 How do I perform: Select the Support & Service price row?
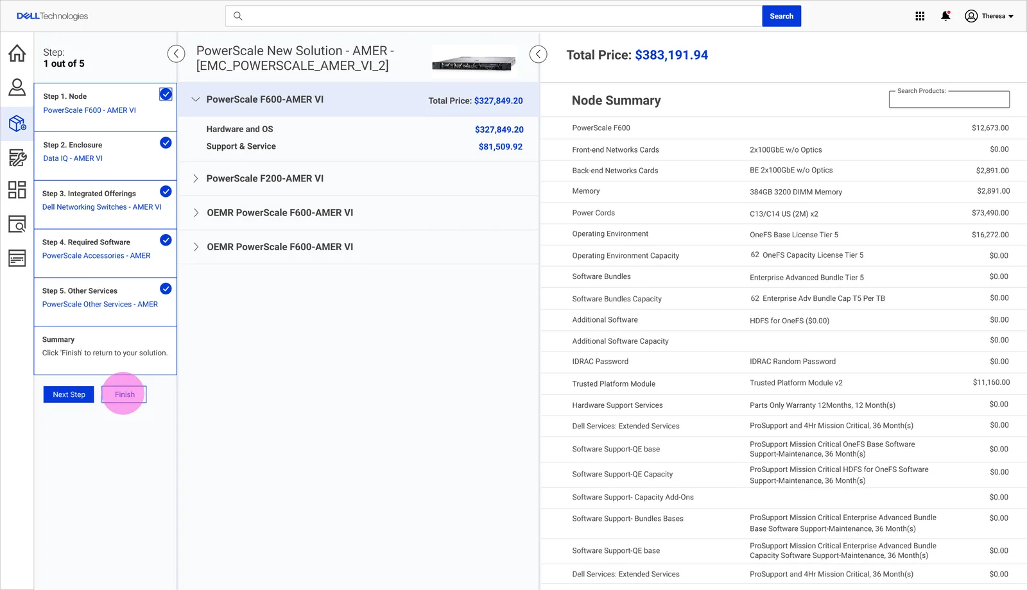coord(364,147)
